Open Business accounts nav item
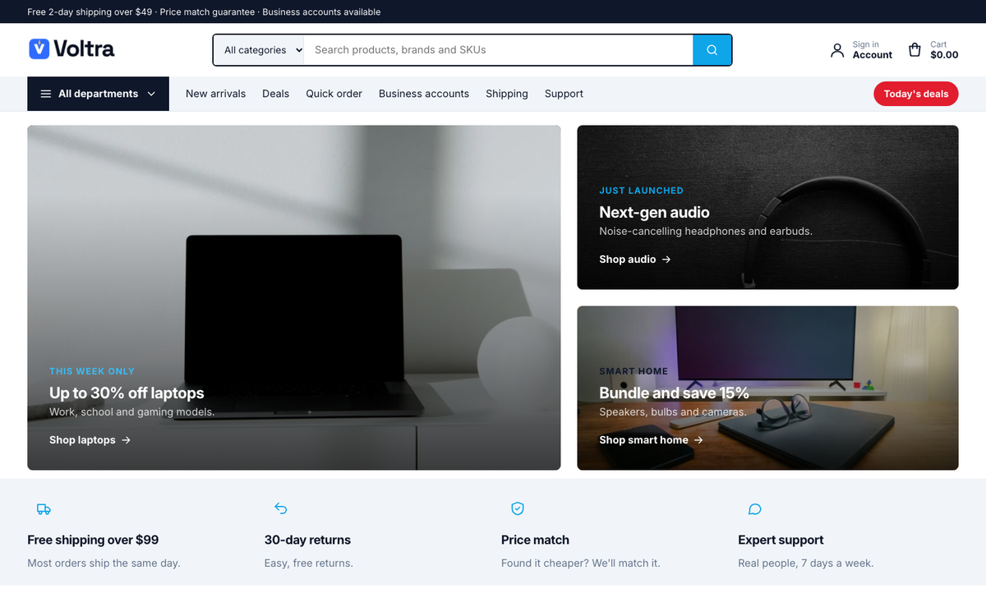 coord(424,94)
